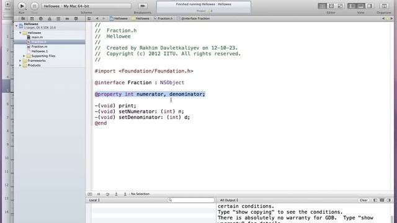Click Hellowee project in the jump bar

[x=118, y=19]
